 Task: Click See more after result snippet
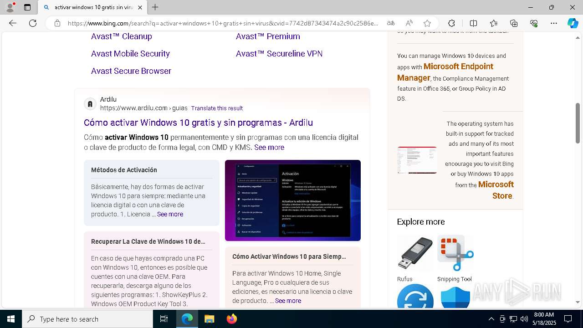[x=269, y=148]
